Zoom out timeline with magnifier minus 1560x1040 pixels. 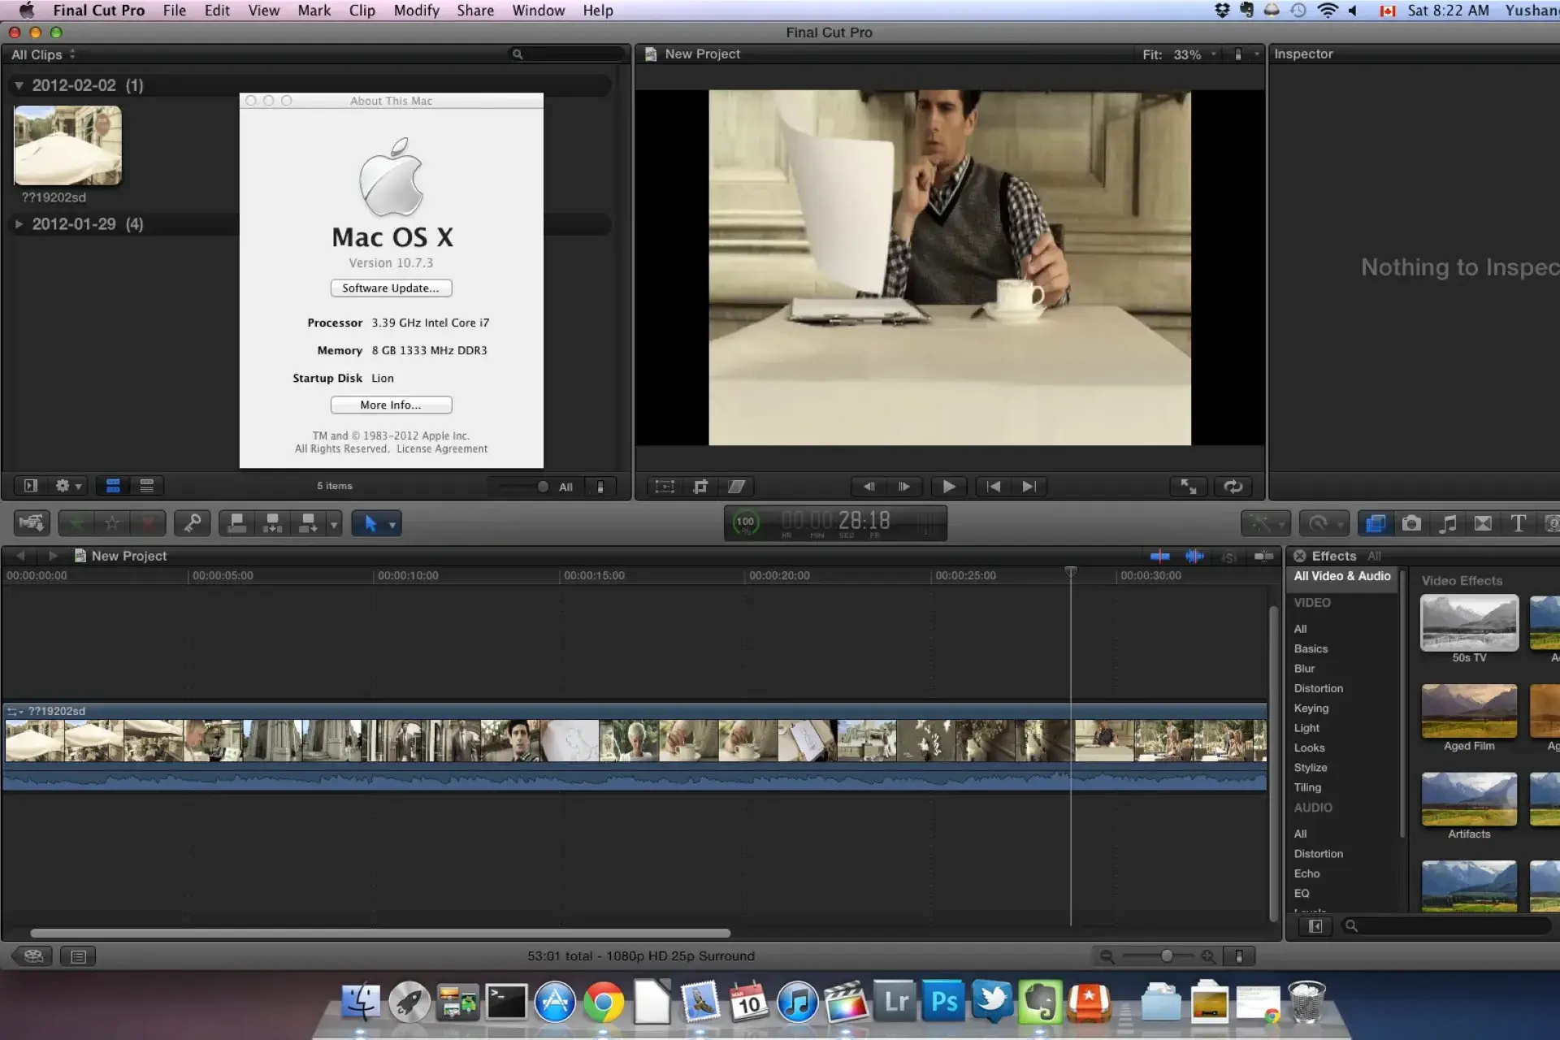(x=1107, y=956)
